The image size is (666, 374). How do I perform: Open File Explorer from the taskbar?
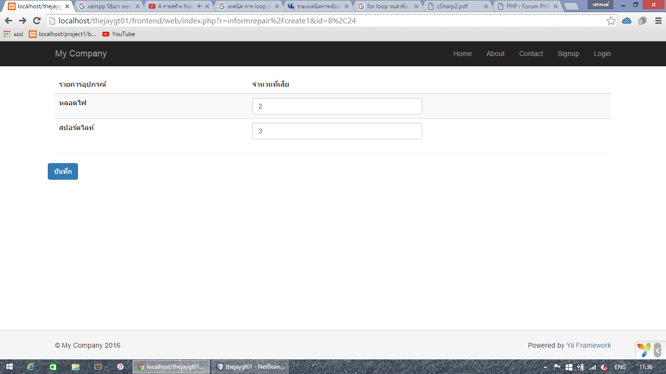(x=76, y=367)
